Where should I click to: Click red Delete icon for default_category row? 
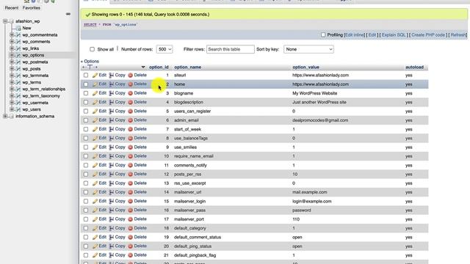click(131, 228)
